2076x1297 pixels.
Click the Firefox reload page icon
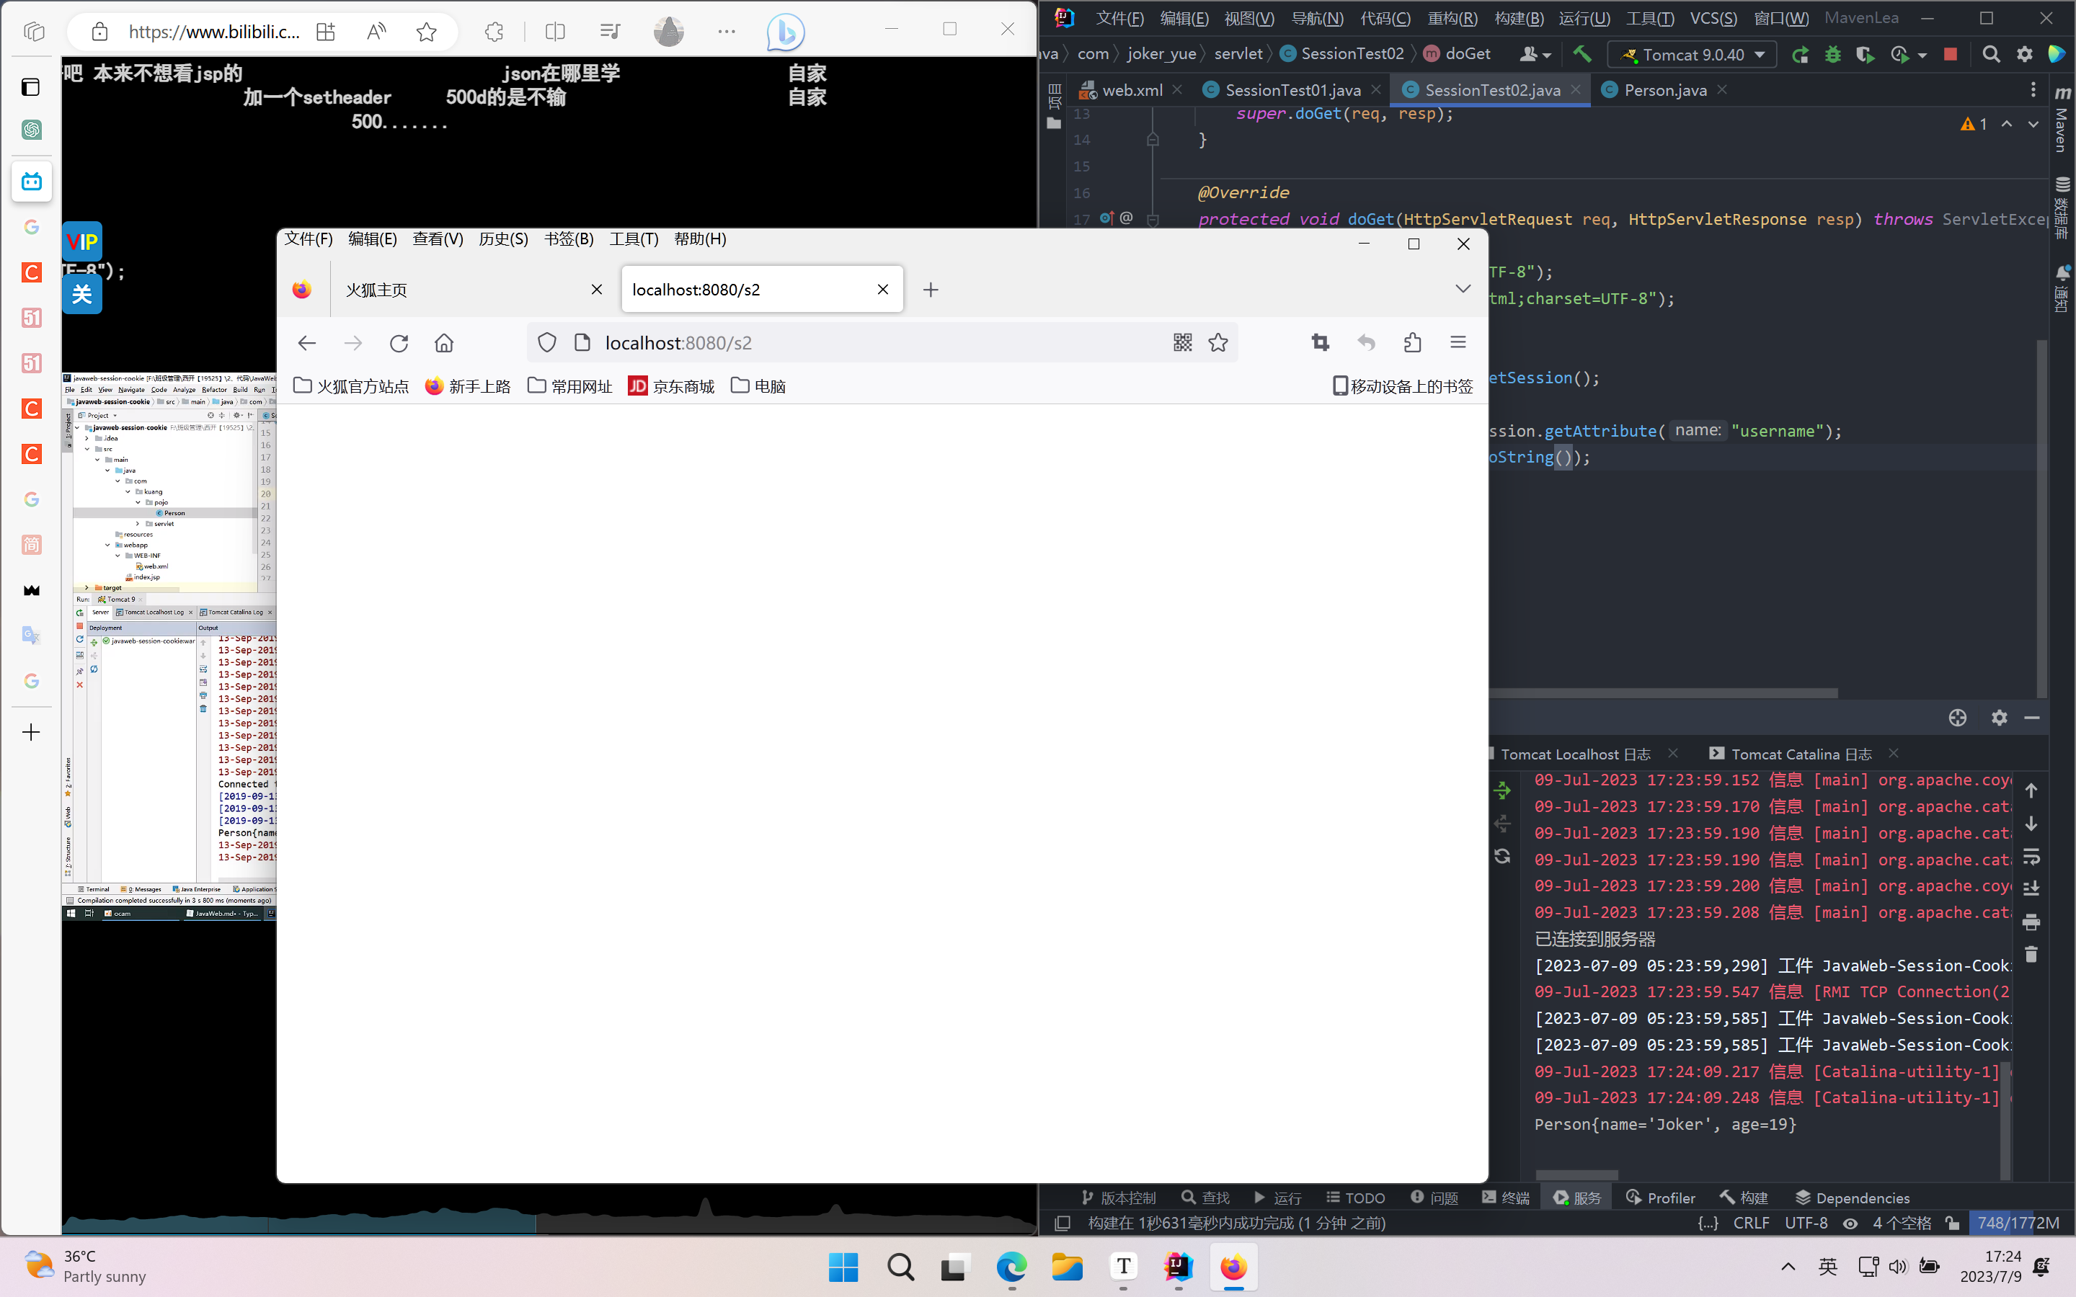399,343
